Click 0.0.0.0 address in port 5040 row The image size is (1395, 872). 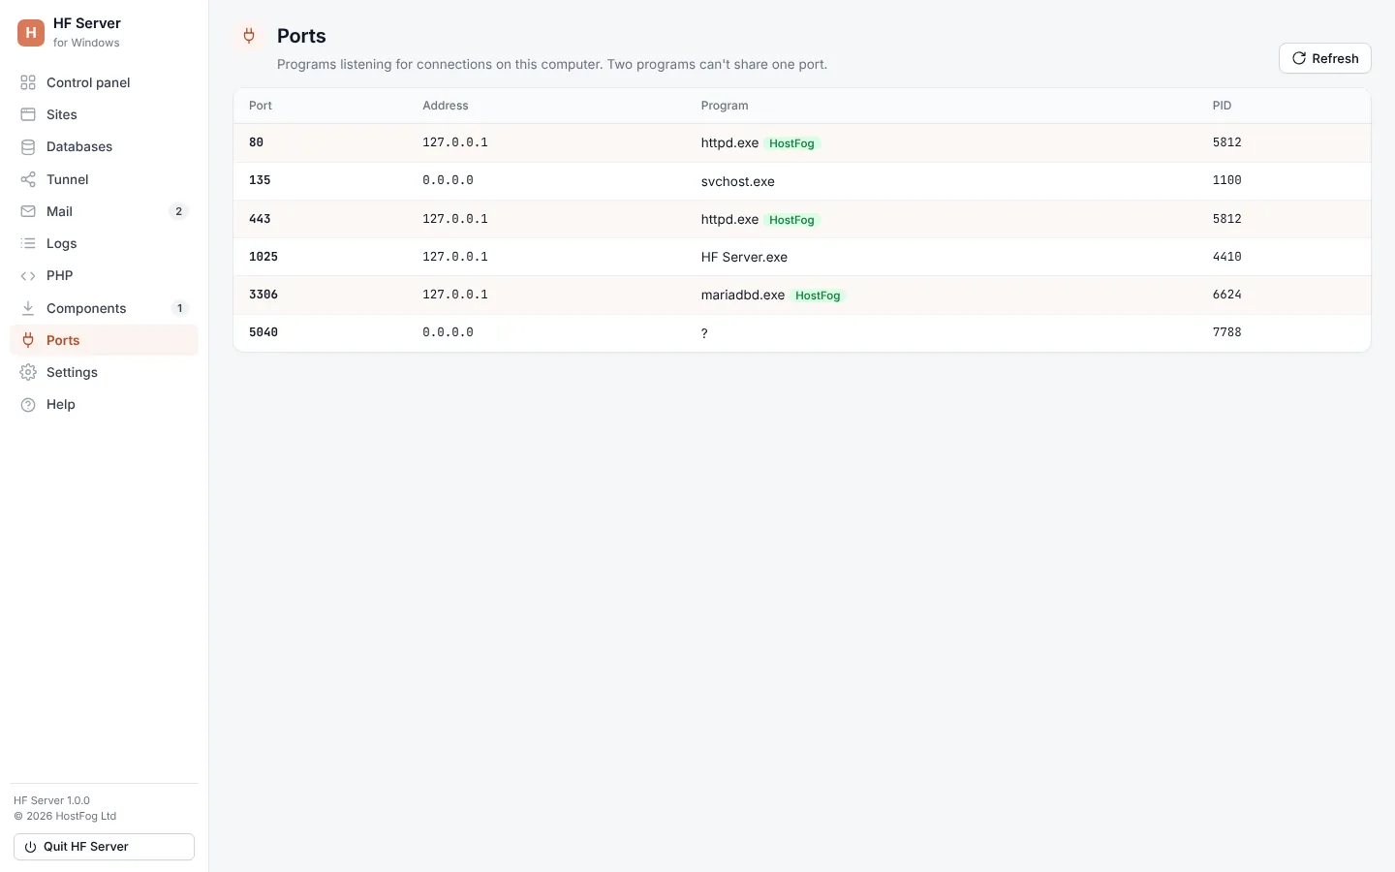point(448,332)
